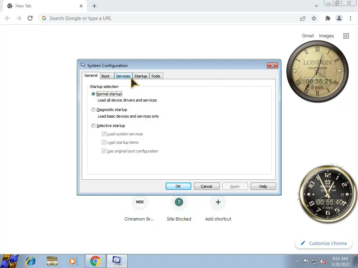Open Chrome profile avatar
This screenshot has width=358, height=268.
point(339,18)
